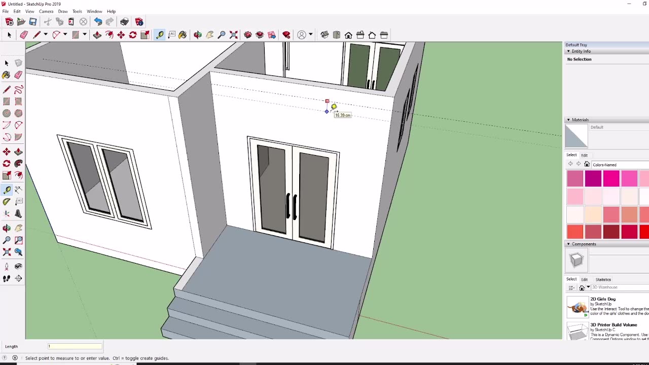649x365 pixels.
Task: Collapse the Components panel
Action: [568, 244]
